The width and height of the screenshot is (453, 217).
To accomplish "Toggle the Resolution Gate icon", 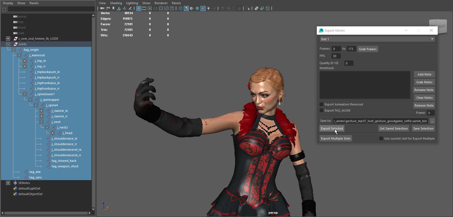I will click(150, 8).
